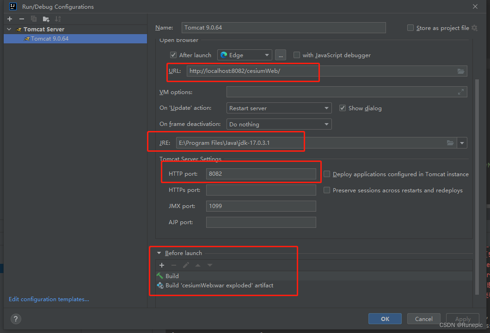
Task: Open Edit configuration templates link
Action: [x=49, y=299]
